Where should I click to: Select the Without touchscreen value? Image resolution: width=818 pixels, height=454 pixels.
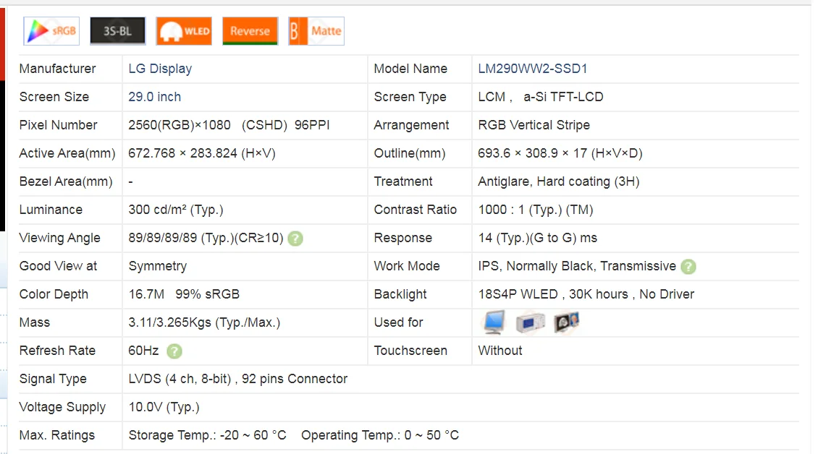click(x=499, y=351)
